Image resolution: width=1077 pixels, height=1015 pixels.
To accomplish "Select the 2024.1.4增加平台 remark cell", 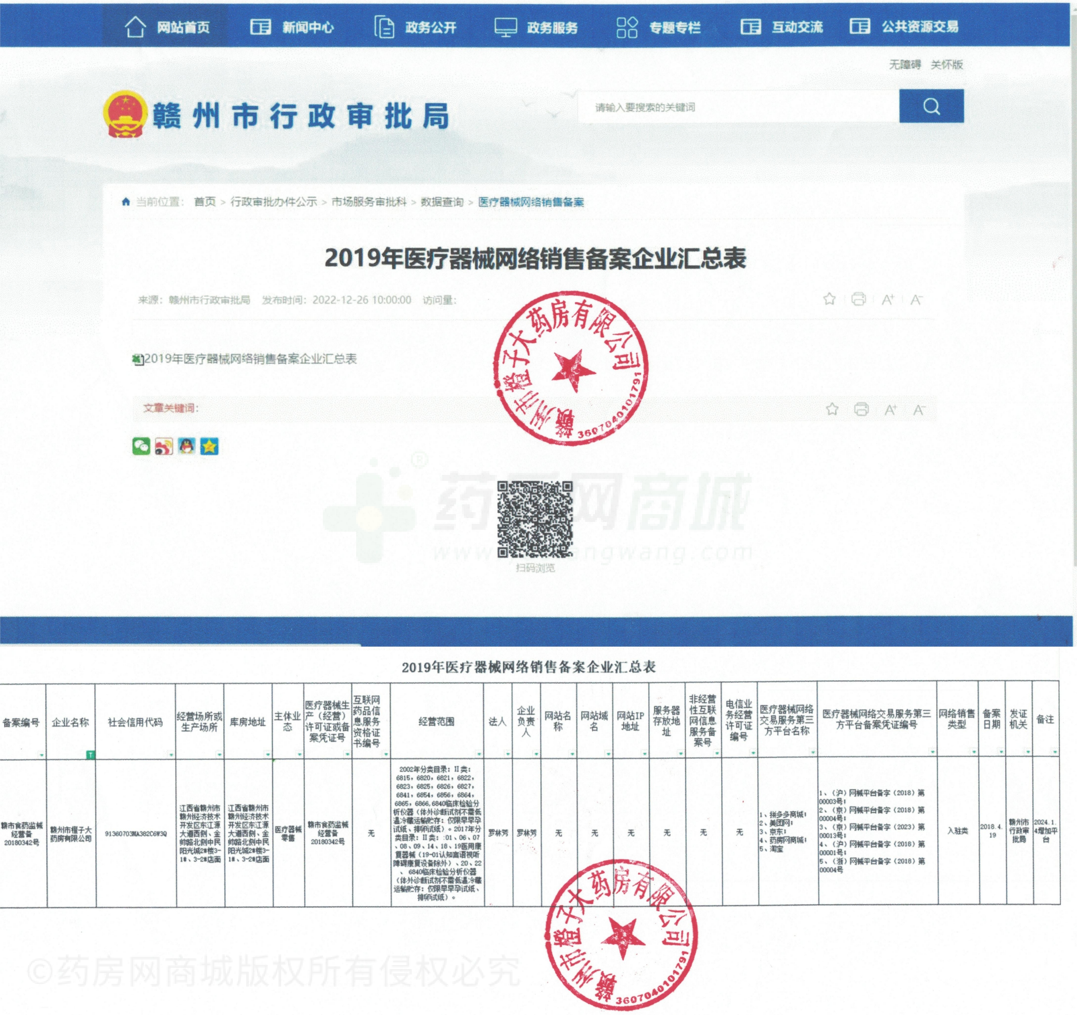I will pyautogui.click(x=1046, y=831).
